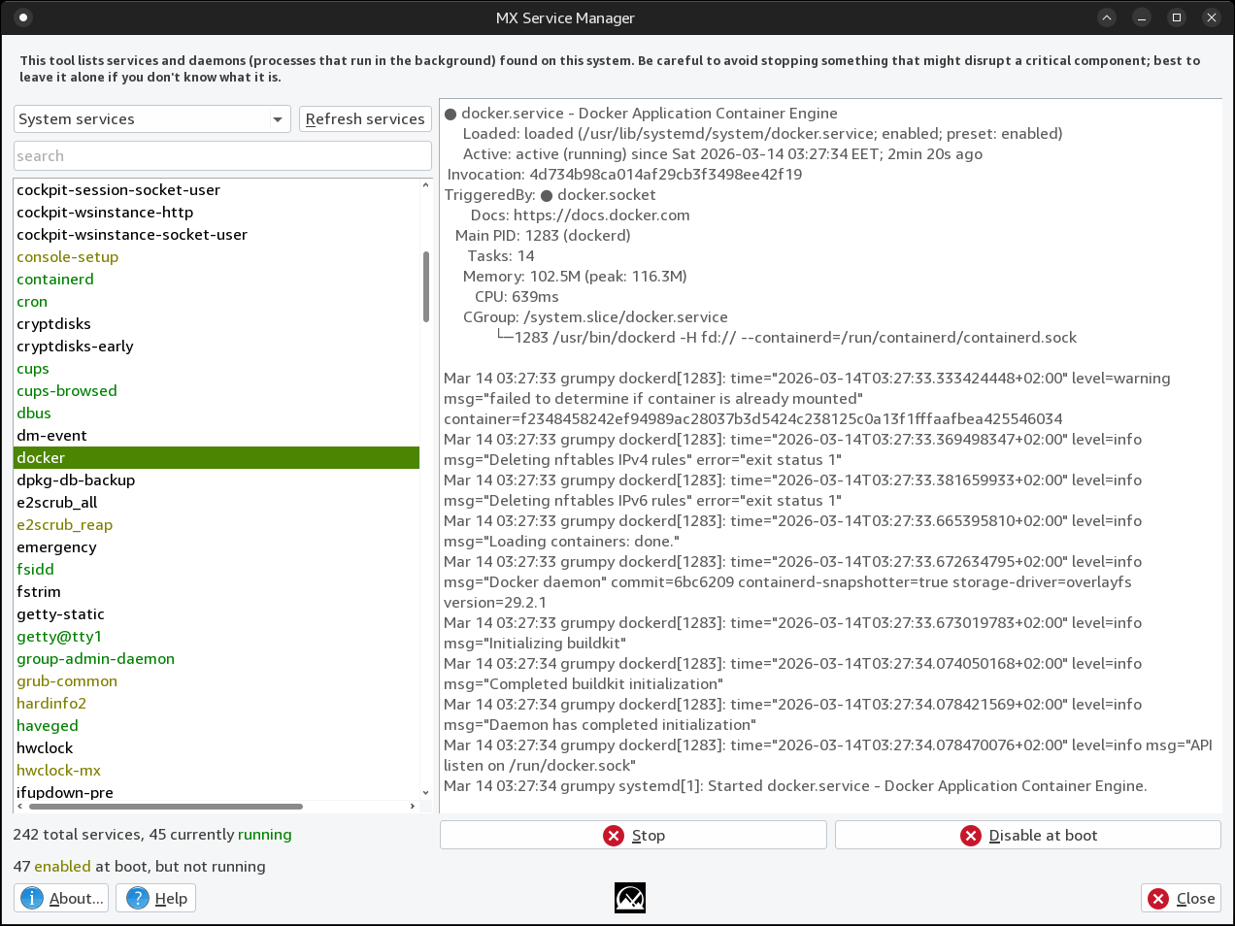The image size is (1235, 926).
Task: Open the System services dropdown
Action: point(152,119)
